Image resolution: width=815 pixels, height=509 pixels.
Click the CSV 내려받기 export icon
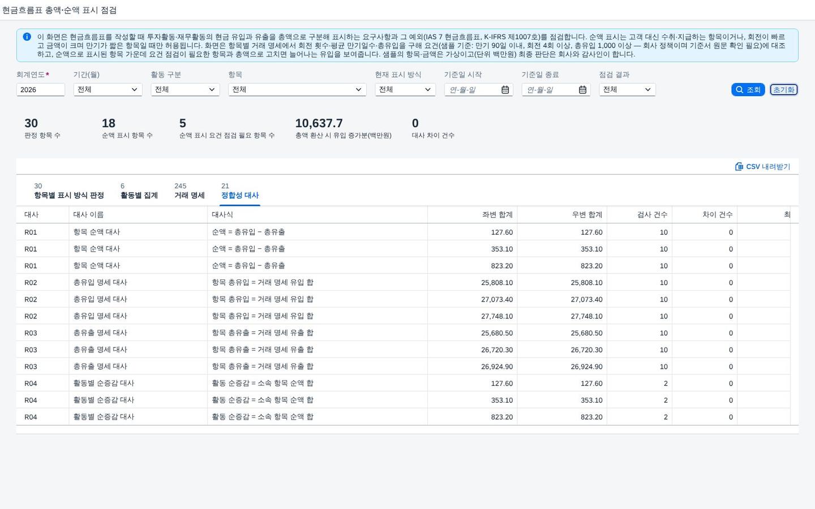tap(739, 166)
